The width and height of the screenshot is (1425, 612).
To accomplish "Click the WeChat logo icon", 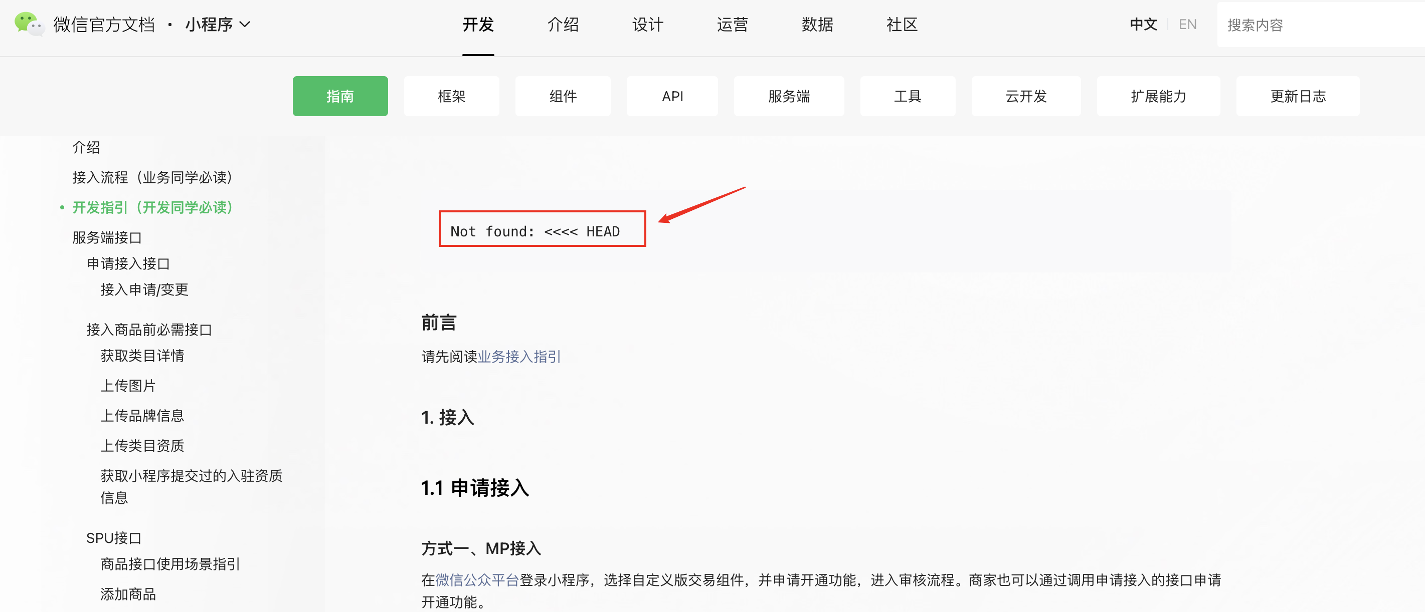I will coord(29,25).
